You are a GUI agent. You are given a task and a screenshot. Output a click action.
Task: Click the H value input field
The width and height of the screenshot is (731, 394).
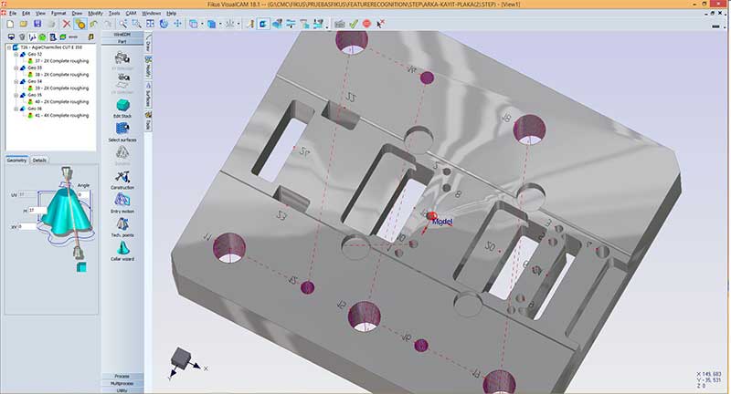tap(39, 210)
